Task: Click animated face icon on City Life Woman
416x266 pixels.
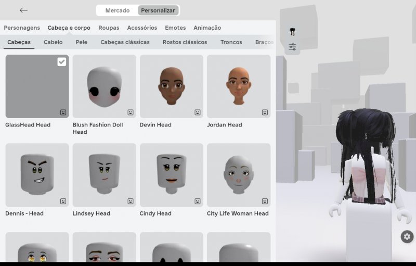Action: (265, 201)
